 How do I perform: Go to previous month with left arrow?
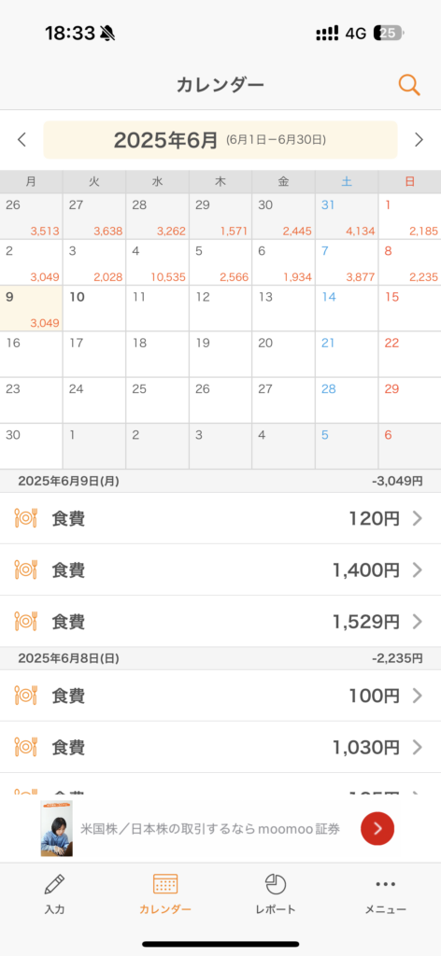pyautogui.click(x=22, y=140)
